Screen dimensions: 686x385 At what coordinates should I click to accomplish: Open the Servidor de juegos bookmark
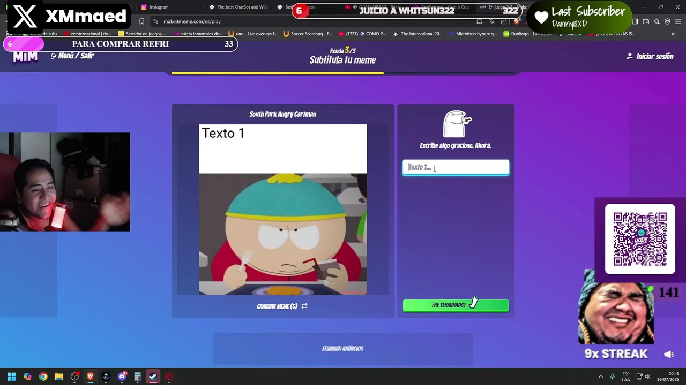tap(142, 34)
